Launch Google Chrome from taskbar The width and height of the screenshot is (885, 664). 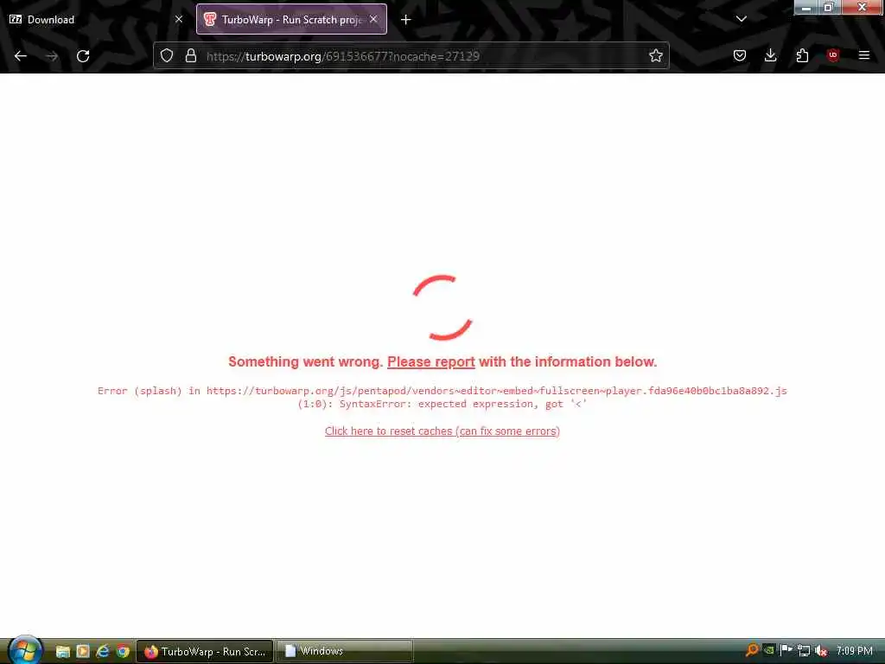123,652
